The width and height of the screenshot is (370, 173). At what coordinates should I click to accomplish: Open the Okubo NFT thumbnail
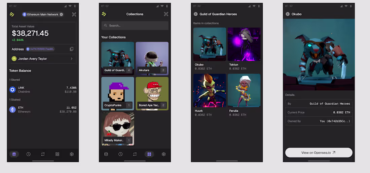(x=210, y=45)
